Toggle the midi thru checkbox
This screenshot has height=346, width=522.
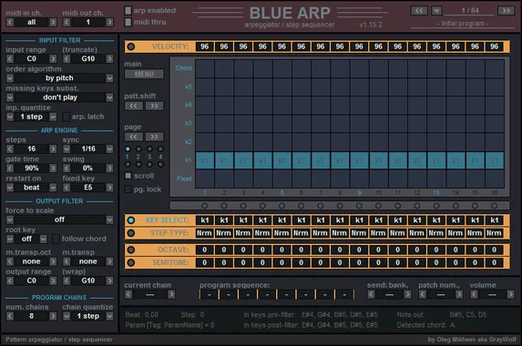[x=128, y=22]
